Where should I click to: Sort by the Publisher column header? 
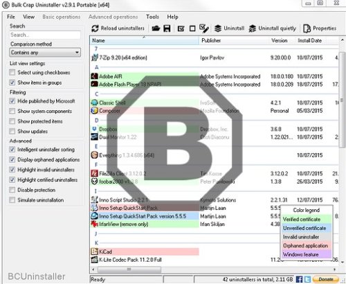(234, 40)
